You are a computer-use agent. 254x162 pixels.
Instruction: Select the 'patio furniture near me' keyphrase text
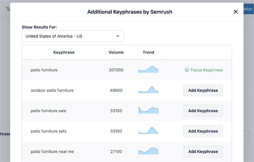[x=52, y=151]
